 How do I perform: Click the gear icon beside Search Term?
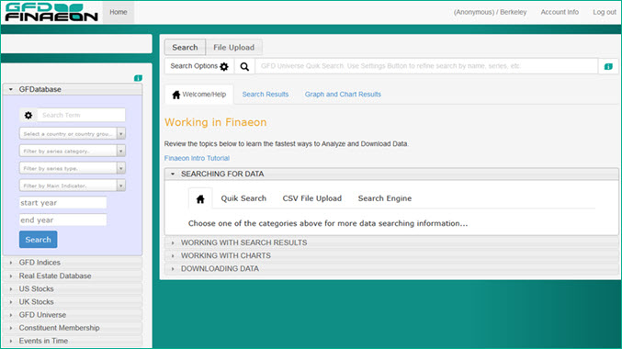28,116
